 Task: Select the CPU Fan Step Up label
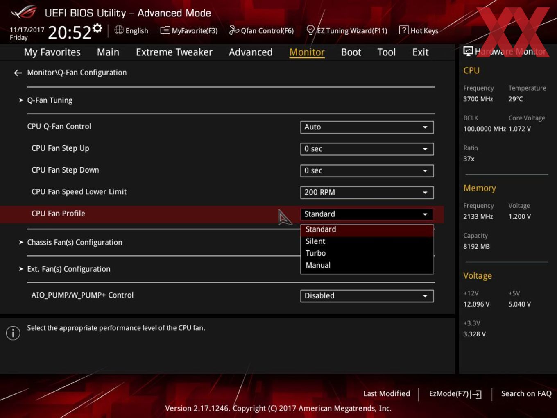pos(60,148)
